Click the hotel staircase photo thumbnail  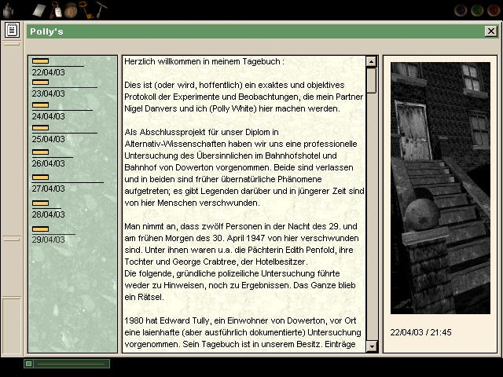click(x=439, y=188)
